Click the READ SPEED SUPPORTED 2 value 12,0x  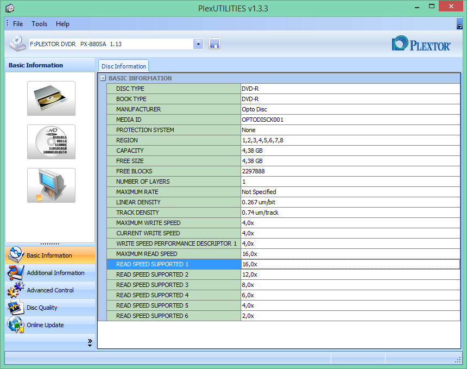click(250, 274)
